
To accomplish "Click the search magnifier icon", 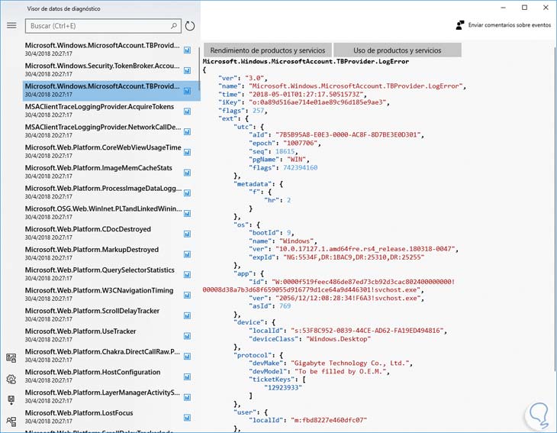I will coord(174,26).
